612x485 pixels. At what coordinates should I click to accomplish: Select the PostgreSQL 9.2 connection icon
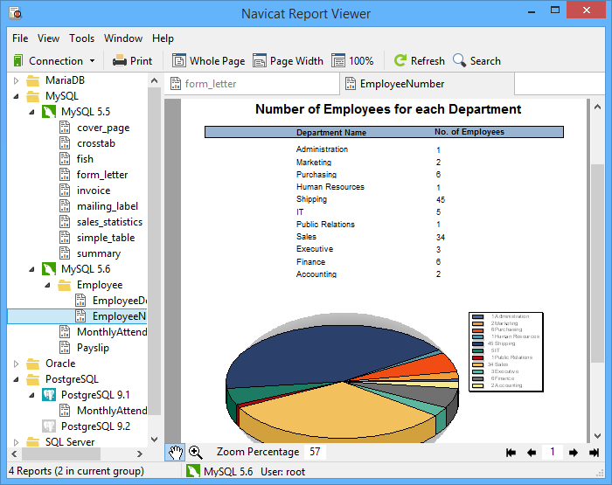[49, 426]
